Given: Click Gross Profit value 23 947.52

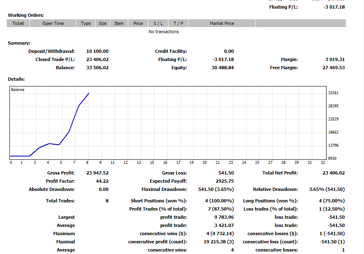Looking at the screenshot, I should click(x=97, y=173).
